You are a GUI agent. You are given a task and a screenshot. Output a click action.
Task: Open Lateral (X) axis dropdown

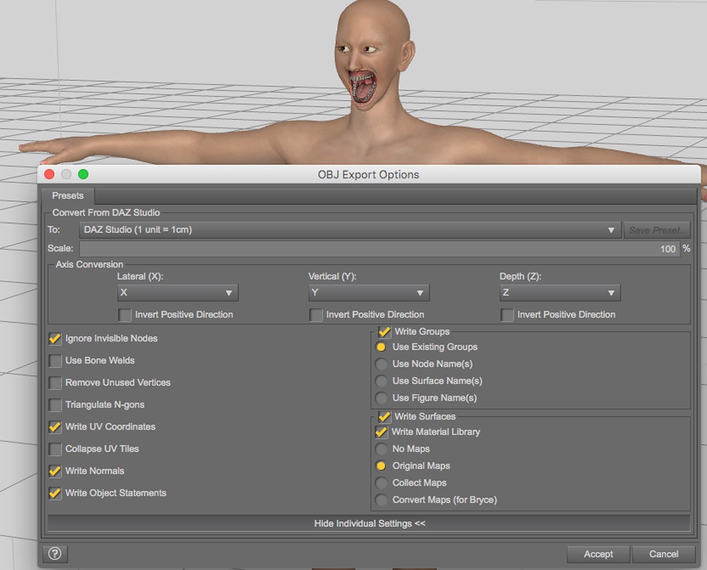(x=177, y=293)
